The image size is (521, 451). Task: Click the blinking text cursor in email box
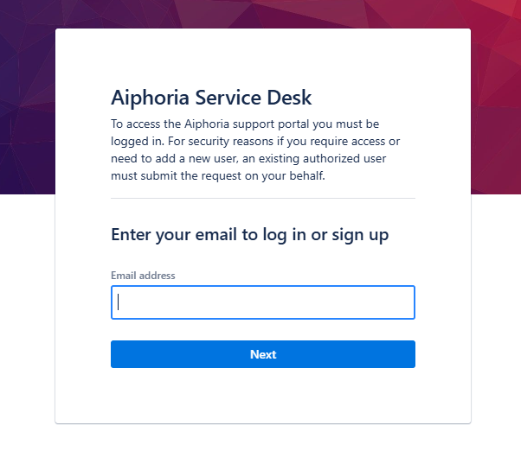(x=119, y=302)
